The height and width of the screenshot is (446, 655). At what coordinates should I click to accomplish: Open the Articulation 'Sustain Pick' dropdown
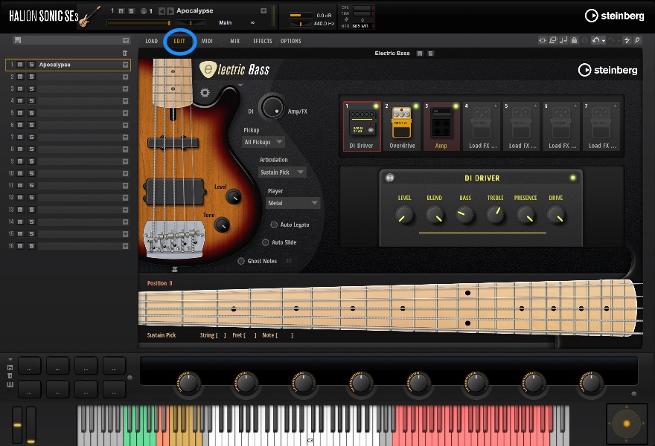282,172
